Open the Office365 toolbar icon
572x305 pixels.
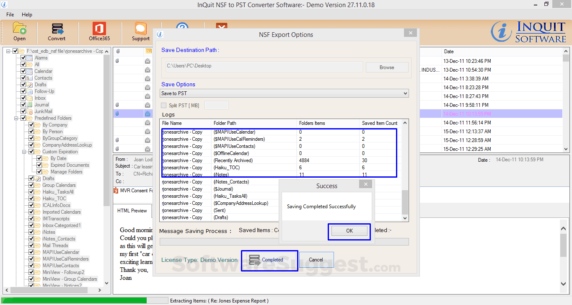(99, 28)
